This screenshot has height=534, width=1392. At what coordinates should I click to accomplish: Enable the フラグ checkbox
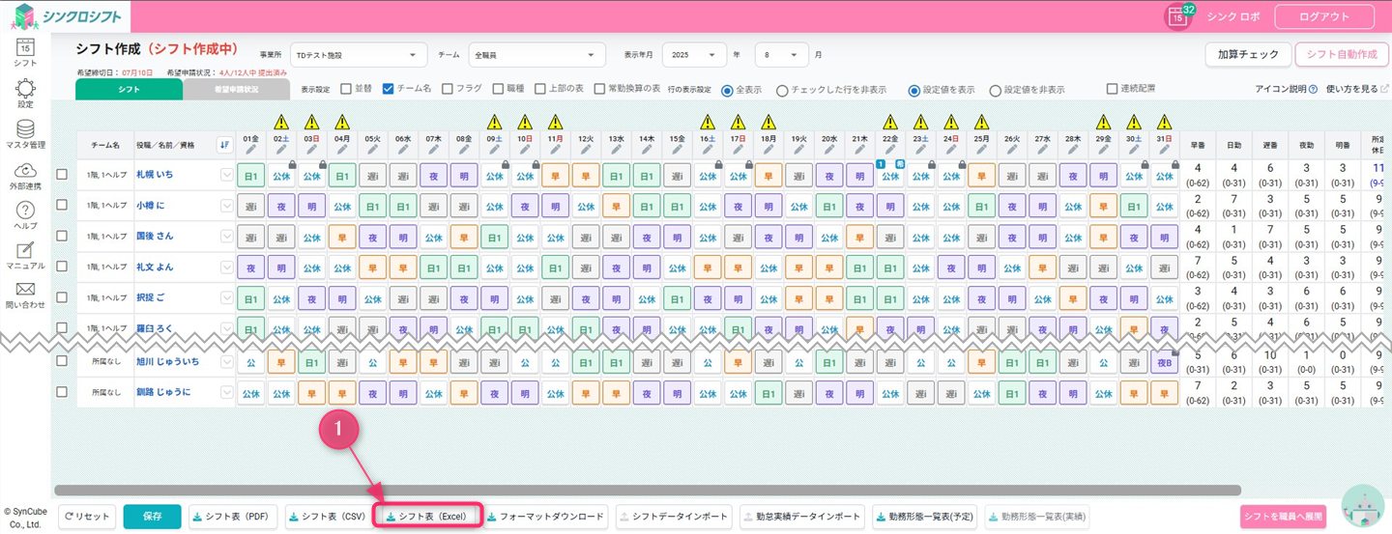pyautogui.click(x=448, y=89)
